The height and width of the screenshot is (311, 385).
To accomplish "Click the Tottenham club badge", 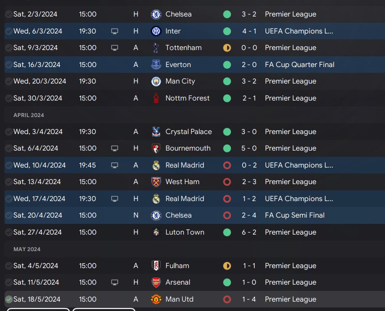I will pyautogui.click(x=156, y=48).
